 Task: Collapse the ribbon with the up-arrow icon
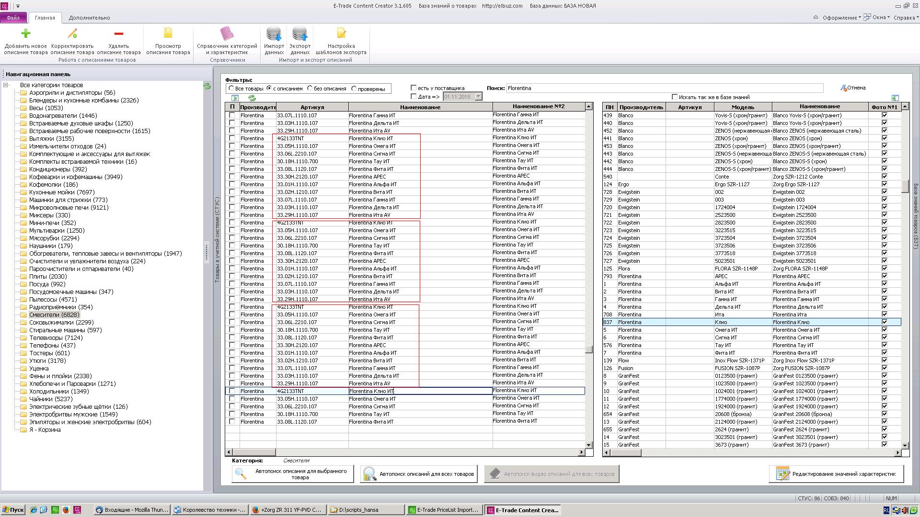coord(816,17)
